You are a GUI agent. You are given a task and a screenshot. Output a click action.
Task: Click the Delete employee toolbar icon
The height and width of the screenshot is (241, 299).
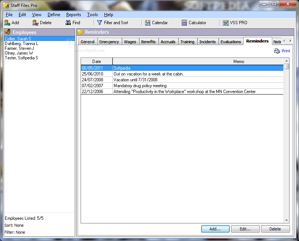(35, 23)
